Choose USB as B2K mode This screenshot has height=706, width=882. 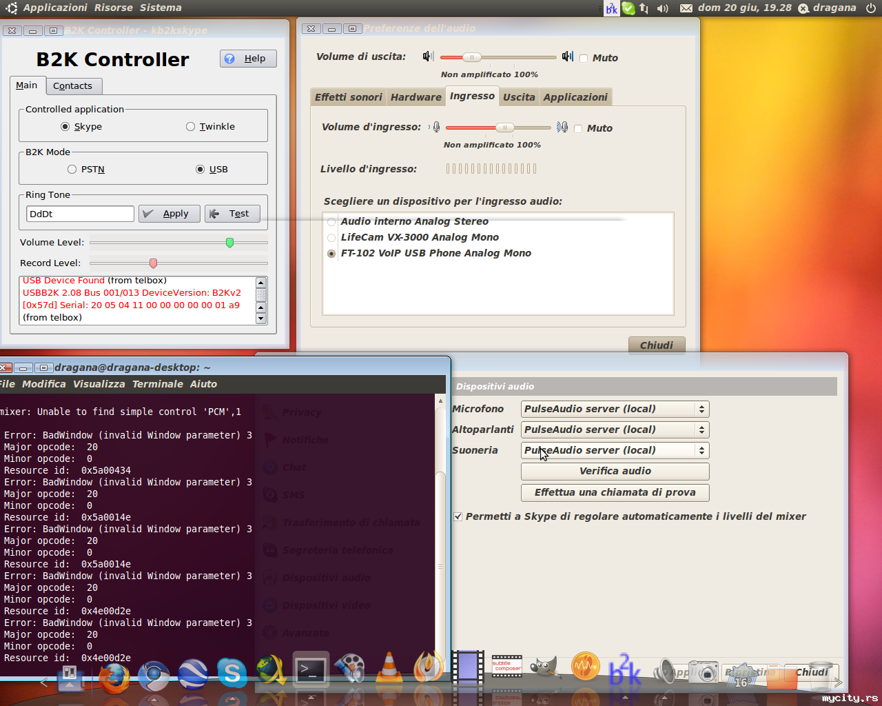coord(201,170)
